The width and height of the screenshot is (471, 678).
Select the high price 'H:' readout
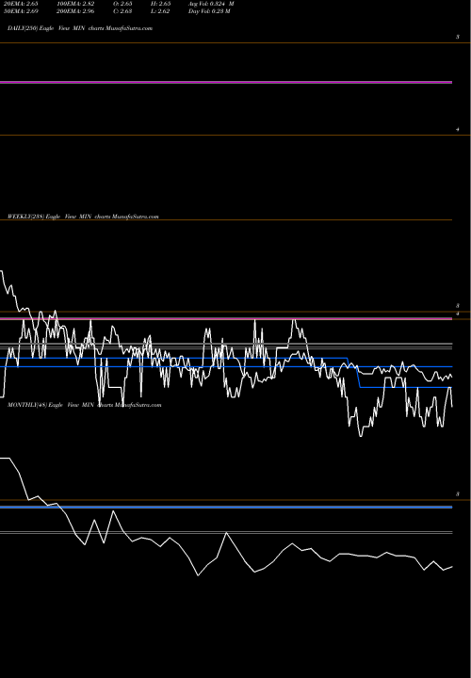tap(161, 4)
